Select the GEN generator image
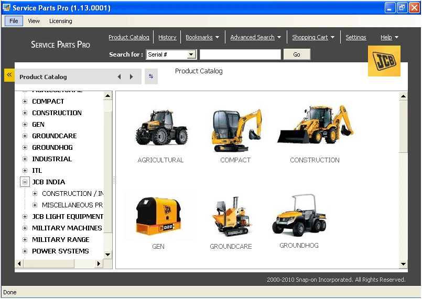This screenshot has height=299, width=422. pos(158,216)
